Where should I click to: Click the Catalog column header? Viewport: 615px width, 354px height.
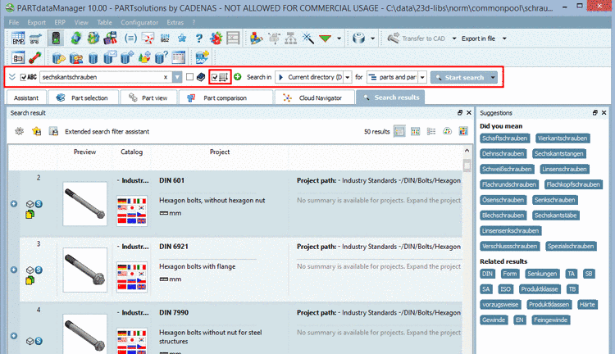pyautogui.click(x=131, y=152)
